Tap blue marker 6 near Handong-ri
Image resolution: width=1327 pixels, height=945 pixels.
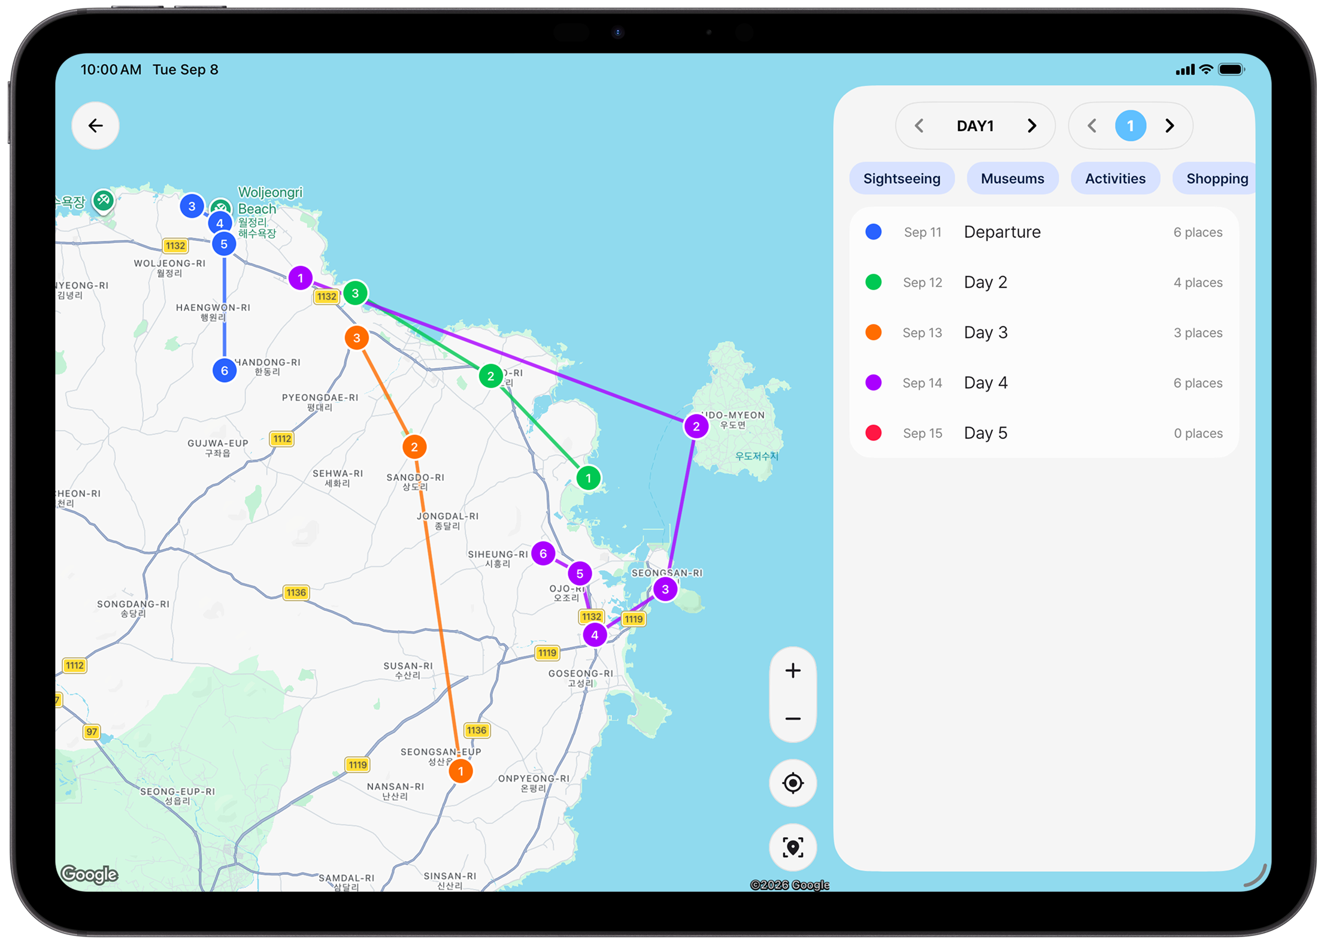click(x=224, y=371)
